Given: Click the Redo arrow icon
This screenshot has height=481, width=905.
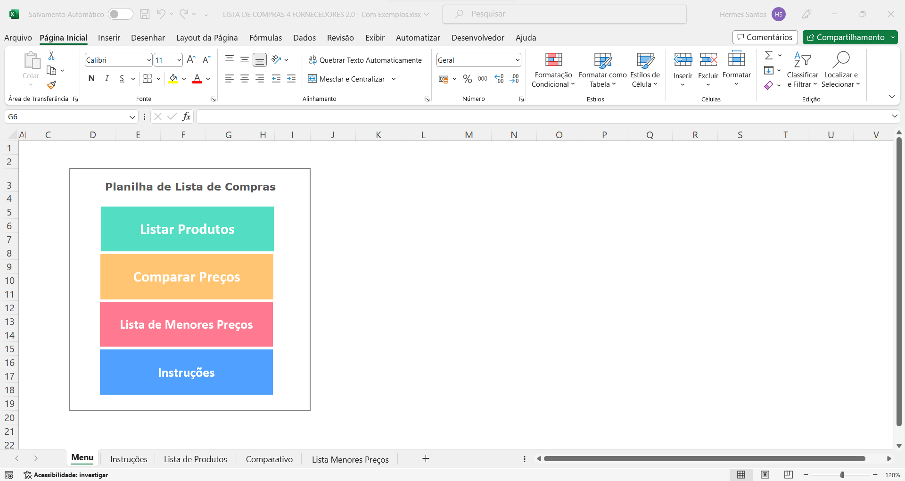Looking at the screenshot, I should tap(184, 14).
